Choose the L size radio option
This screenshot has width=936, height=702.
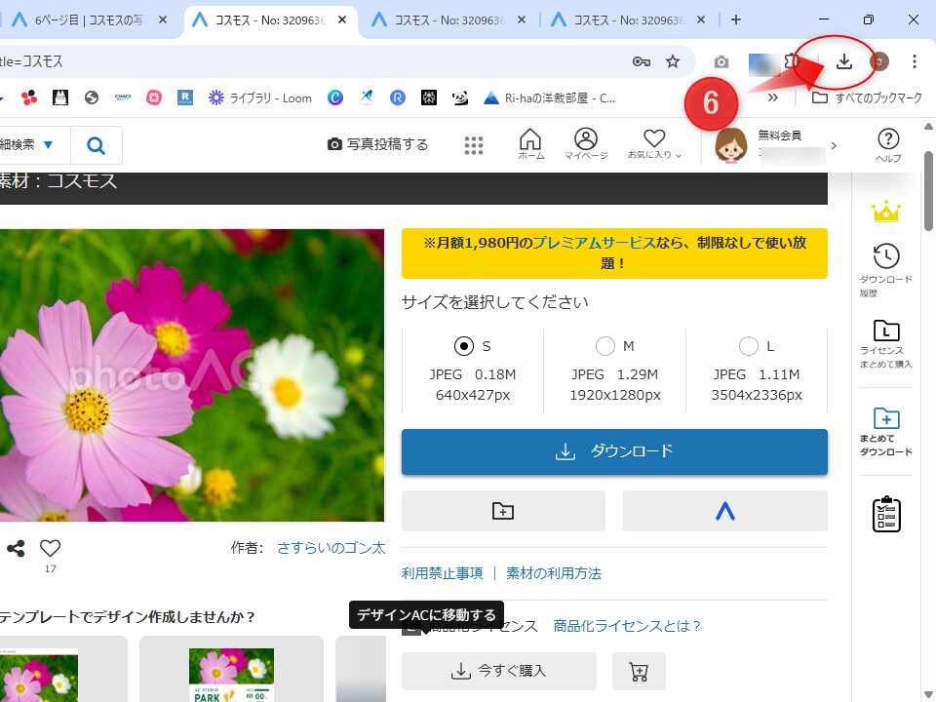pos(748,346)
